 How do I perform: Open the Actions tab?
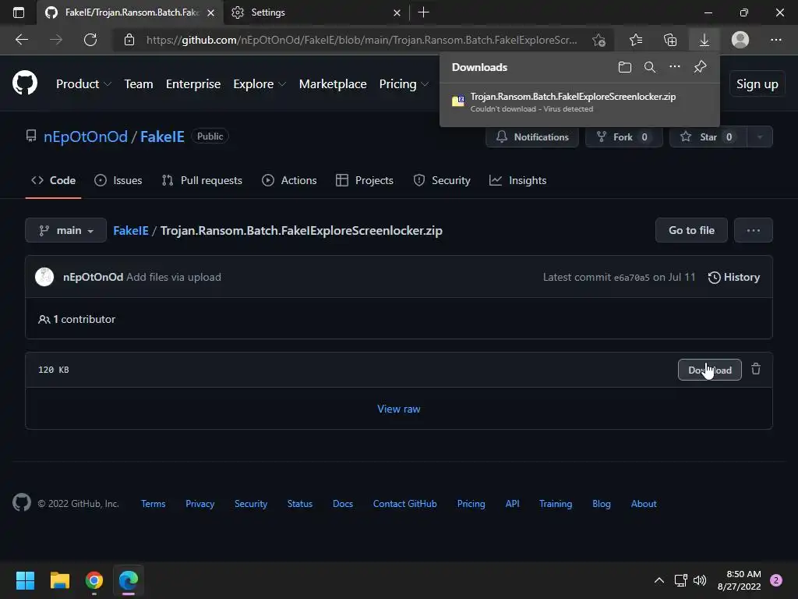(x=289, y=180)
